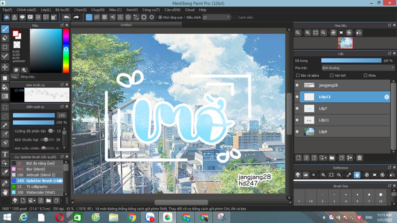Select the rectangular Select tool
The image size is (397, 223).
click(x=5, y=107)
